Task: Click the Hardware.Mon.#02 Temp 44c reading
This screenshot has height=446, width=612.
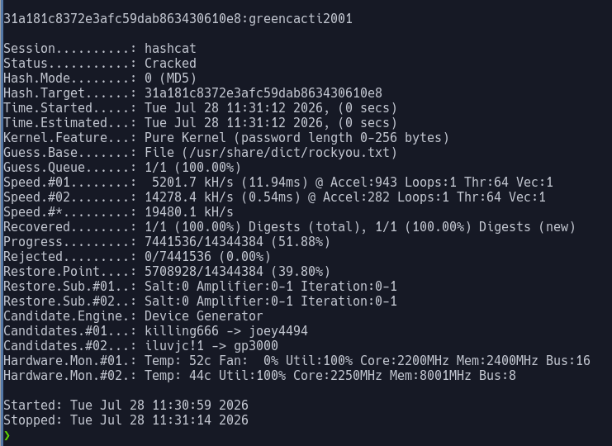Action: [x=178, y=375]
